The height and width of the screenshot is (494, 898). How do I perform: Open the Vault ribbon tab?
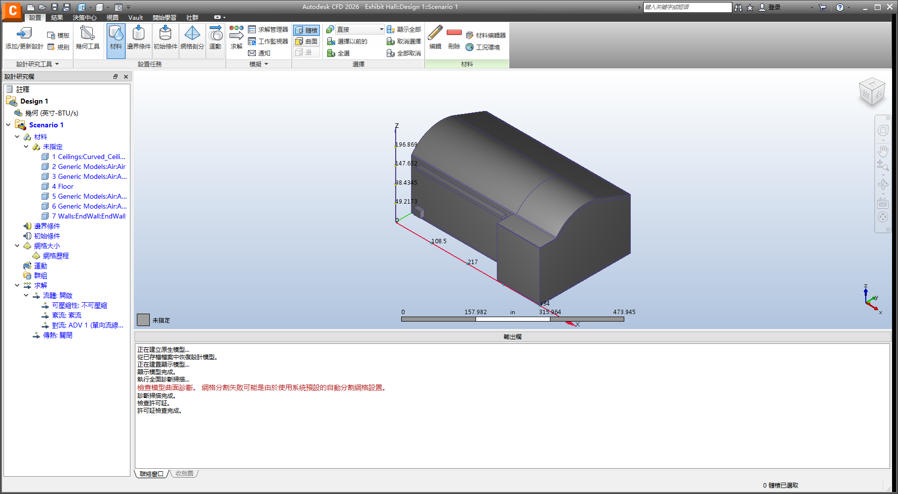(135, 18)
